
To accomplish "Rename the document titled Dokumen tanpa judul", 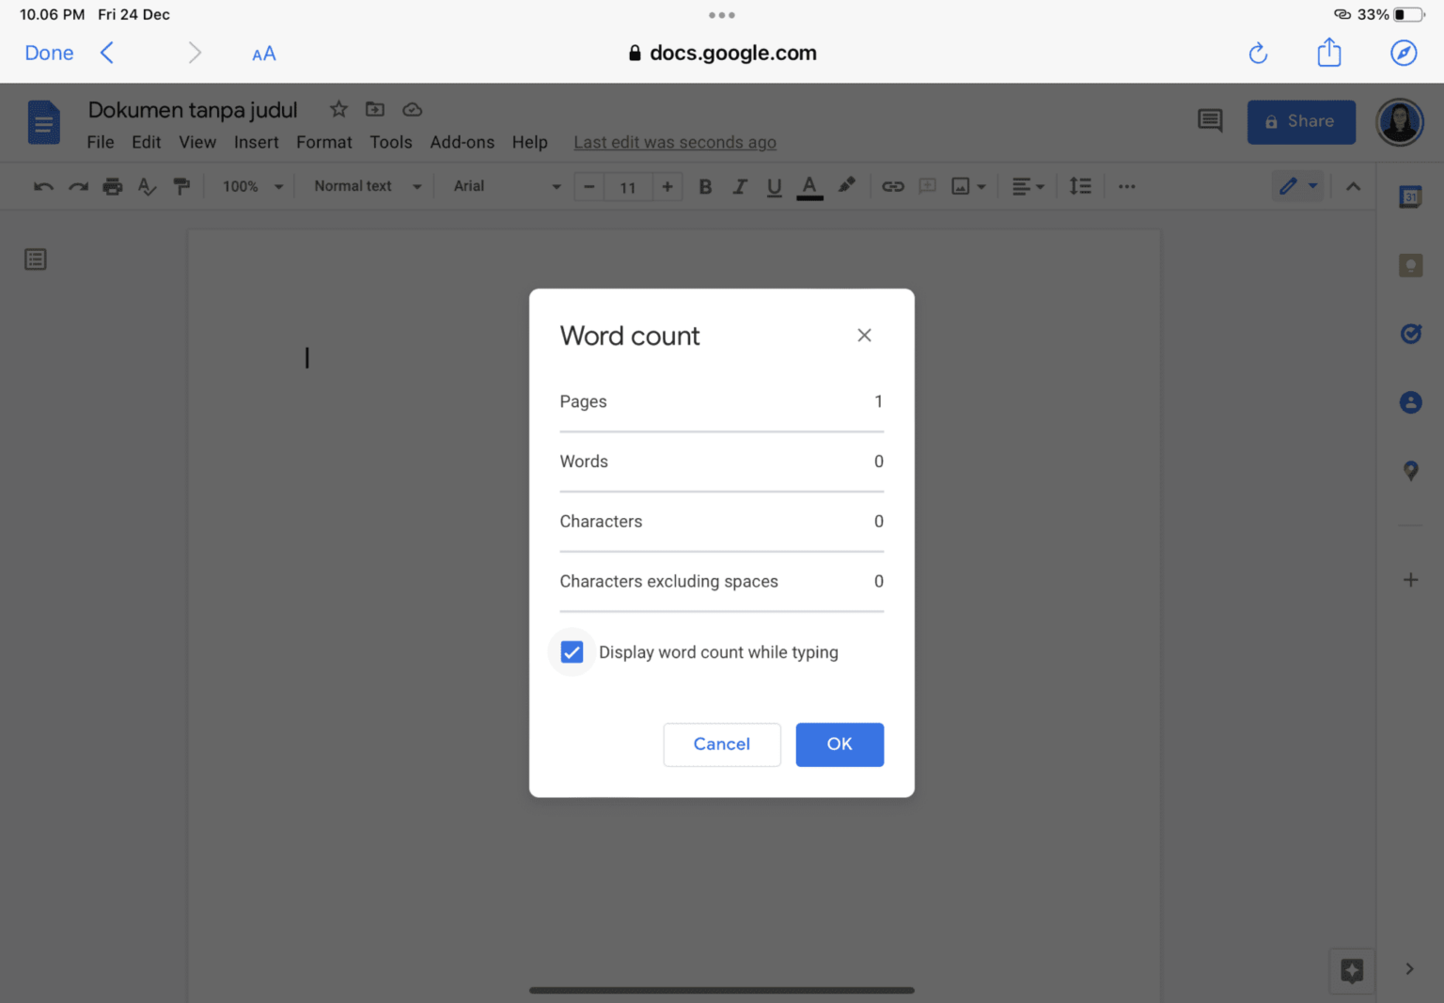I will pyautogui.click(x=192, y=110).
